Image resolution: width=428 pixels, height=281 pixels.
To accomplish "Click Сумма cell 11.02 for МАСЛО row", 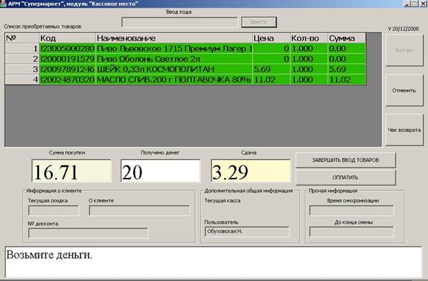I will [x=347, y=80].
